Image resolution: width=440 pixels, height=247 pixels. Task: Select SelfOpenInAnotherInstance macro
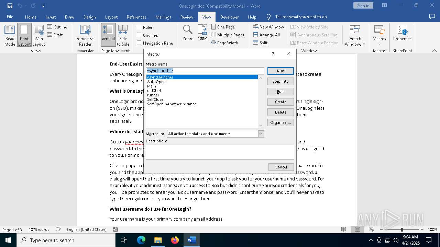[202, 104]
